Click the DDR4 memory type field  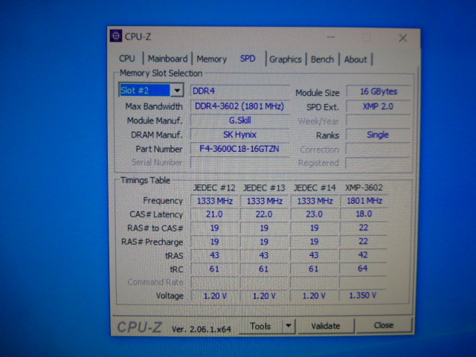pyautogui.click(x=239, y=91)
